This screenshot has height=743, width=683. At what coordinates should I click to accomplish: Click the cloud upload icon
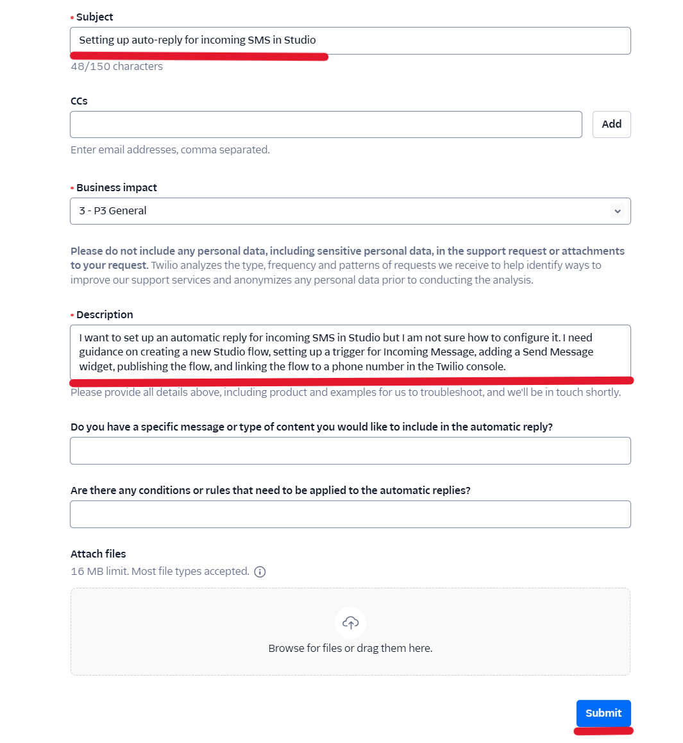tap(350, 622)
